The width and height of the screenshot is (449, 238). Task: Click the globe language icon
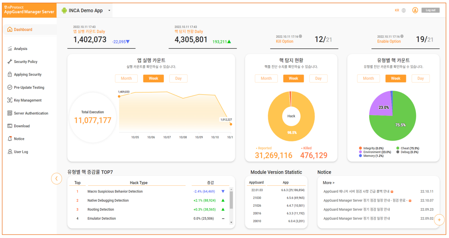coord(404,10)
